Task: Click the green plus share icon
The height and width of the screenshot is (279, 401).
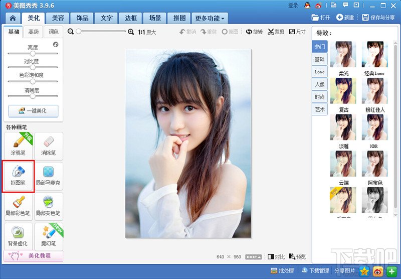Action: coord(391,271)
